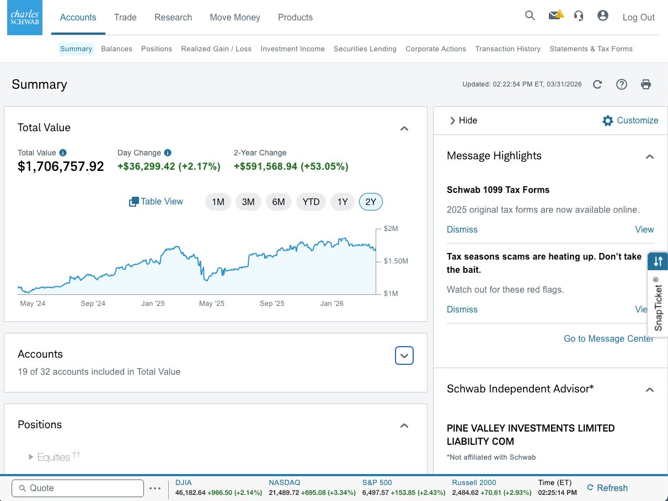This screenshot has width=668, height=501.
Task: Refresh the Summary page data
Action: (x=597, y=84)
